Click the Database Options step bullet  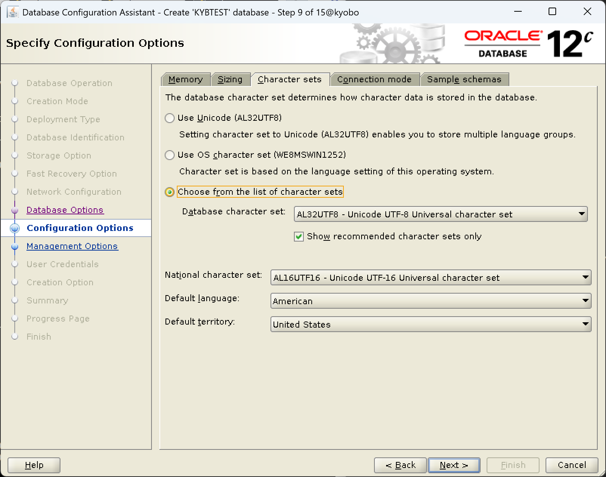pos(15,210)
